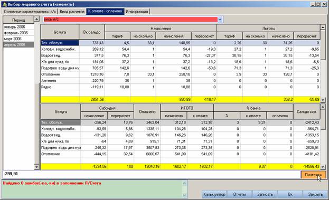Click lower table scroll-up arrow
Screen dimensions: 329x200
(x=323, y=107)
